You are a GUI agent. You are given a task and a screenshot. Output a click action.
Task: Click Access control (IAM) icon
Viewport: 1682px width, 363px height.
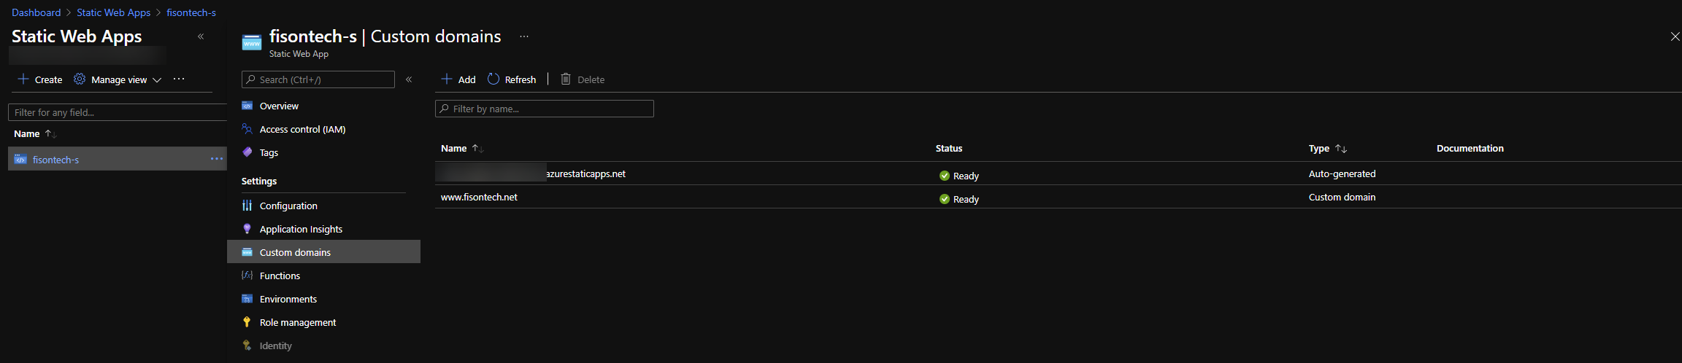pyautogui.click(x=247, y=129)
